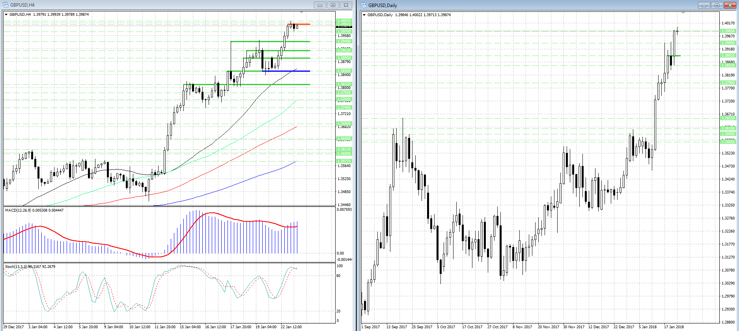The width and height of the screenshot is (739, 331).
Task: Click the -0.001444 MACD scale value
Action: click(x=345, y=259)
